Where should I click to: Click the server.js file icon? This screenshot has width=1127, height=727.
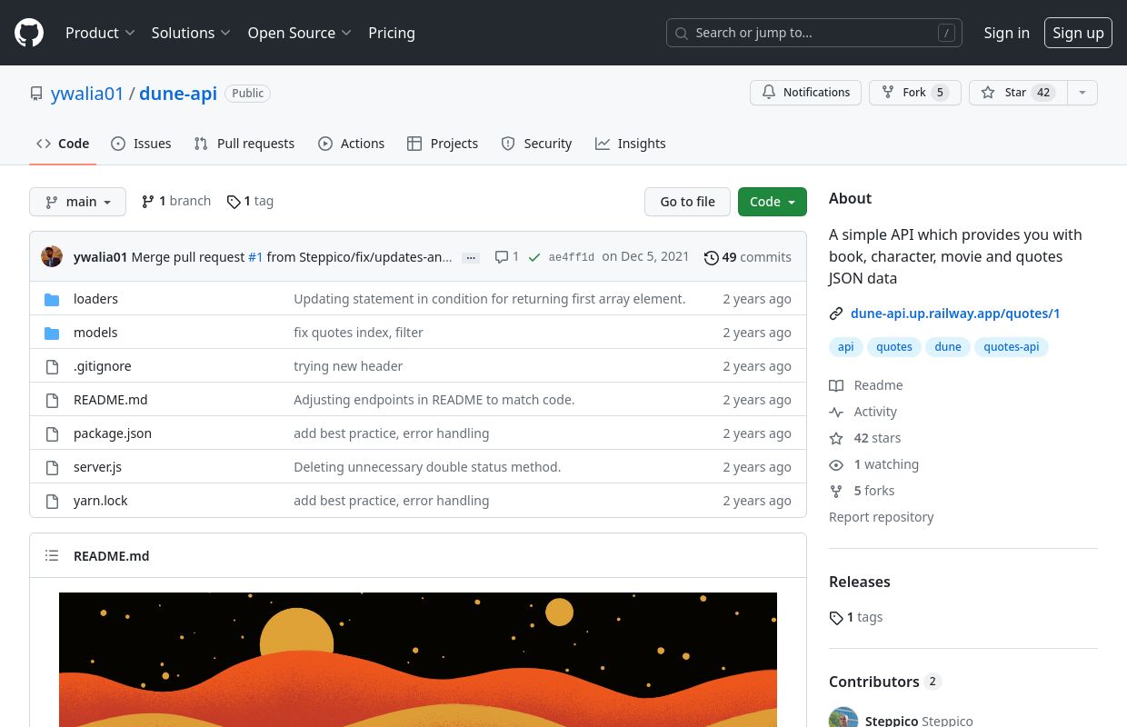[52, 467]
